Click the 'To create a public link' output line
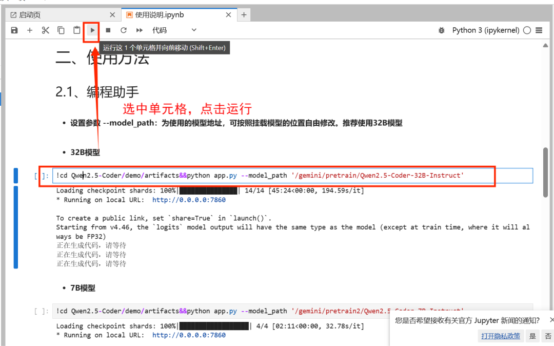This screenshot has width=554, height=346. (164, 218)
